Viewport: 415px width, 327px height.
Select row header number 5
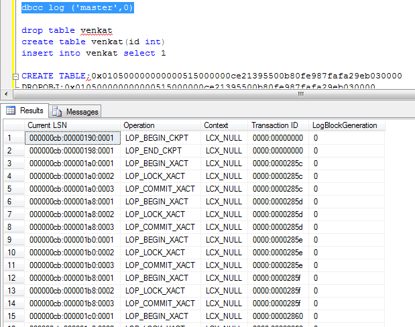14,189
